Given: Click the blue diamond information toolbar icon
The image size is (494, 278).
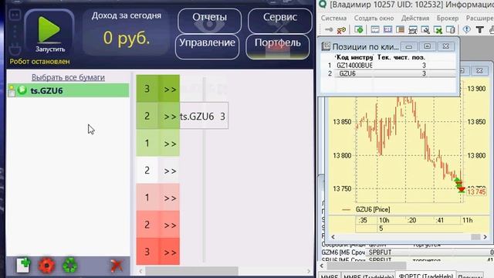Looking at the screenshot, I should pos(466,29).
